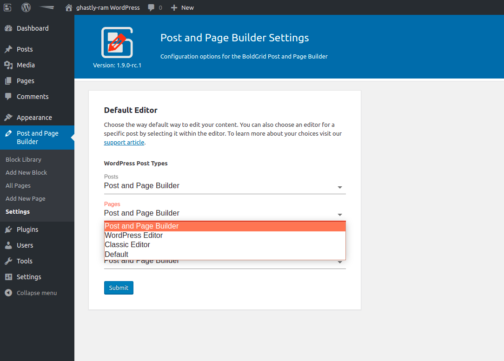This screenshot has height=361, width=504.
Task: Choose Classic Editor from the dropdown list
Action: (x=225, y=245)
